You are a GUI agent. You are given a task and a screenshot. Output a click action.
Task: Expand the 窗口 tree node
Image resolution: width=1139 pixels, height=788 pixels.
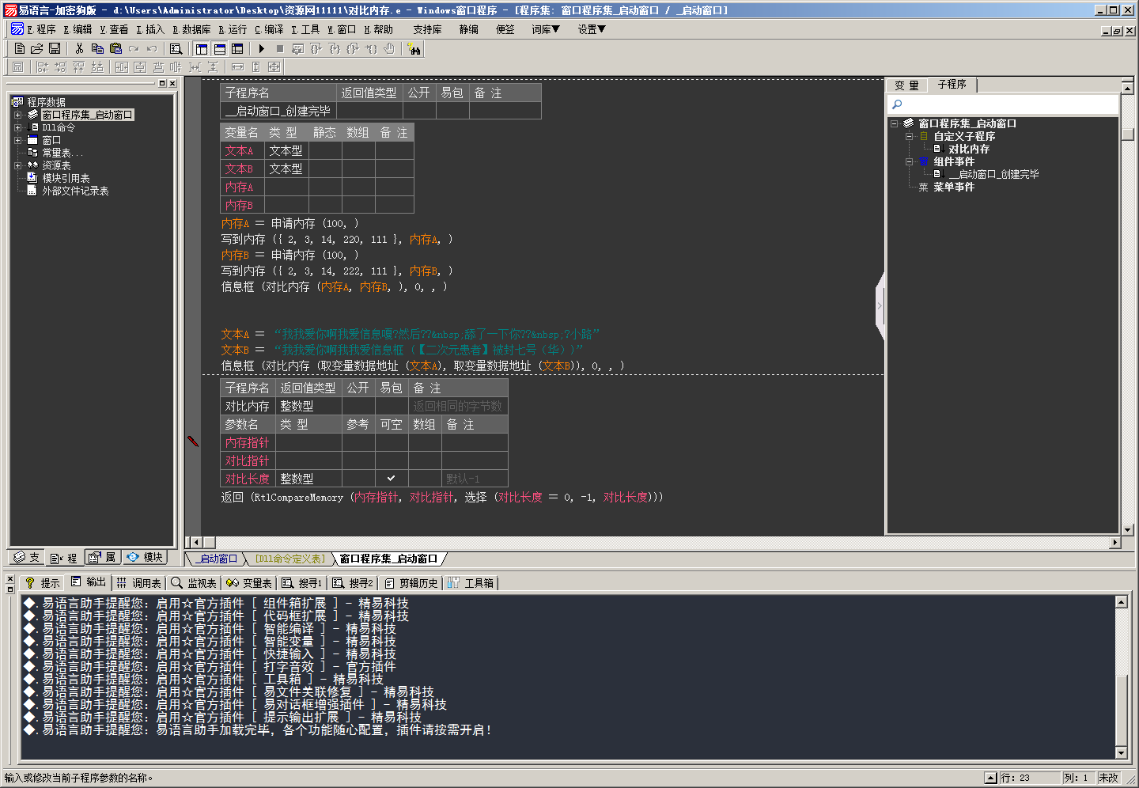click(x=17, y=140)
